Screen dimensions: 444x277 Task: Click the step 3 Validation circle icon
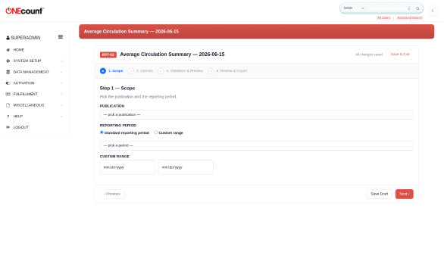click(x=161, y=70)
